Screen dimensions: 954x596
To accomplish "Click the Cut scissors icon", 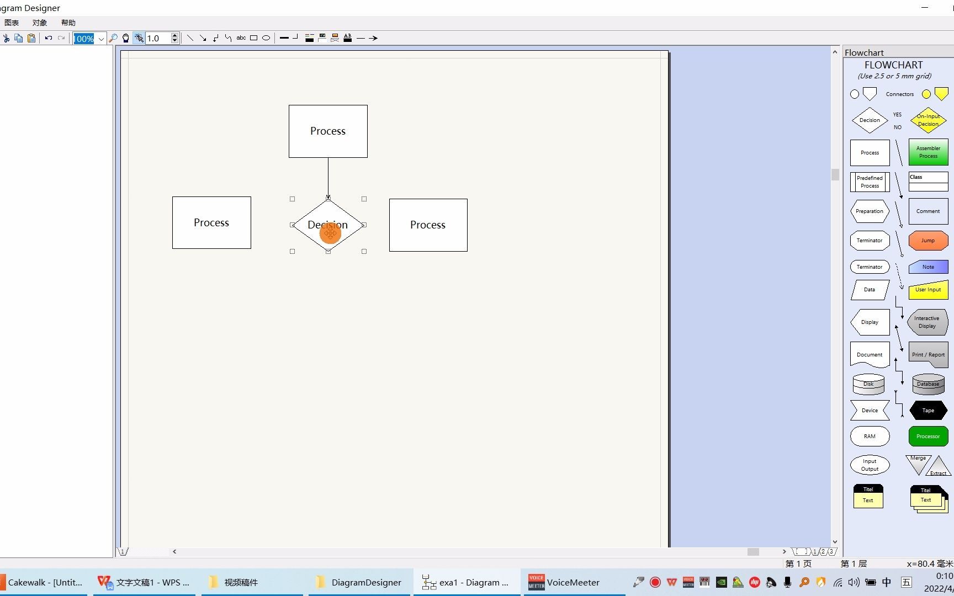I will pos(6,38).
